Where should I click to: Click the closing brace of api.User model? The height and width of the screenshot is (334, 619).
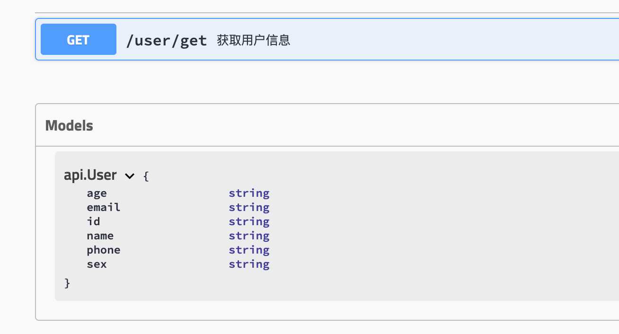(67, 283)
